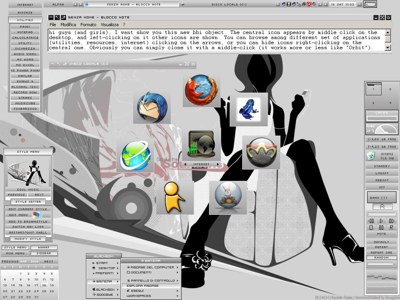This screenshot has height=300, width=400.
Task: Click the Notepad scrollbar up arrow
Action: [388, 32]
